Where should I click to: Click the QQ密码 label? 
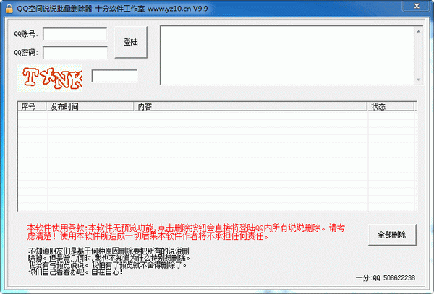tap(26, 53)
